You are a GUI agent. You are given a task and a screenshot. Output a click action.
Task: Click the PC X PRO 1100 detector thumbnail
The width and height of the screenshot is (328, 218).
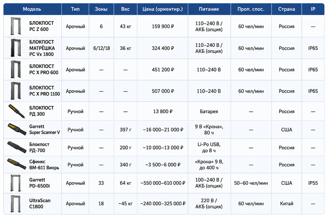15,91
